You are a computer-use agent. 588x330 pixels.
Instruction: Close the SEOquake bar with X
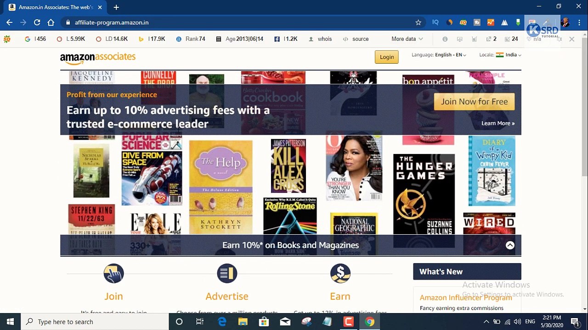click(571, 39)
